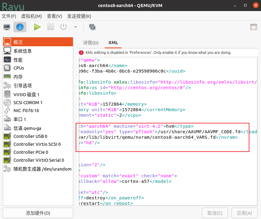Select the Controller PCIe 0 card icon

(x=7, y=152)
